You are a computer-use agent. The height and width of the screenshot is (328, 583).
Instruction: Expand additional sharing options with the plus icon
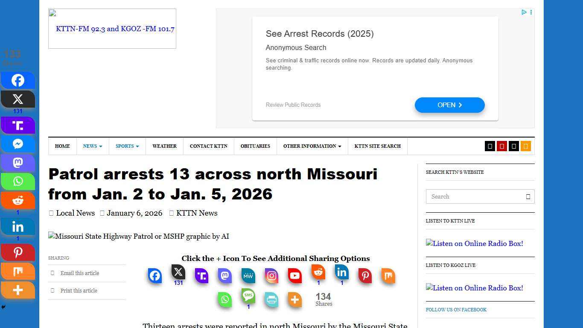294,299
